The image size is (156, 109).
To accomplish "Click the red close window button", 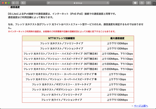I will click(x=3, y=3).
